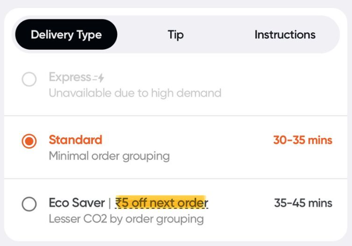This screenshot has height=246, width=352.
Task: Click the 35-45 mins delivery time
Action: [x=303, y=203]
